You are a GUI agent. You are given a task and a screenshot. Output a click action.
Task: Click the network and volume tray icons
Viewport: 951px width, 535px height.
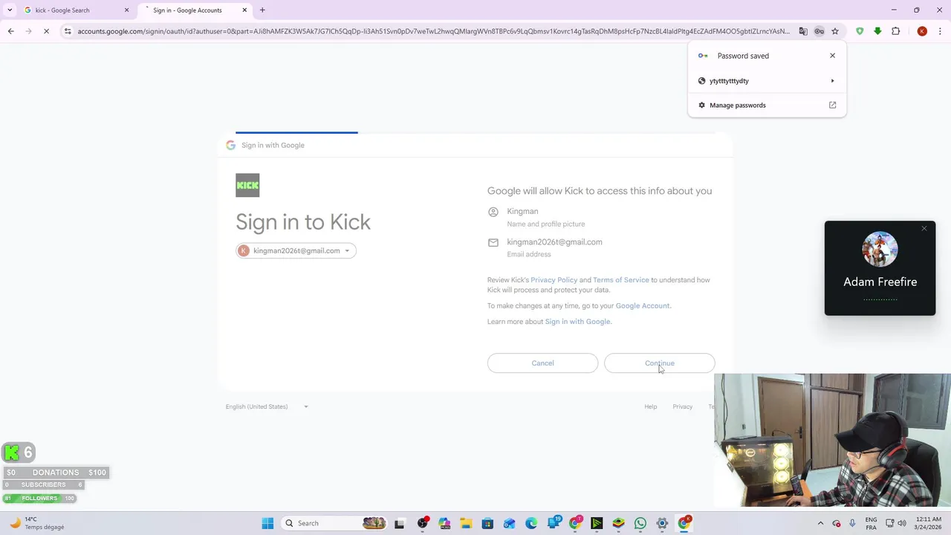896,523
